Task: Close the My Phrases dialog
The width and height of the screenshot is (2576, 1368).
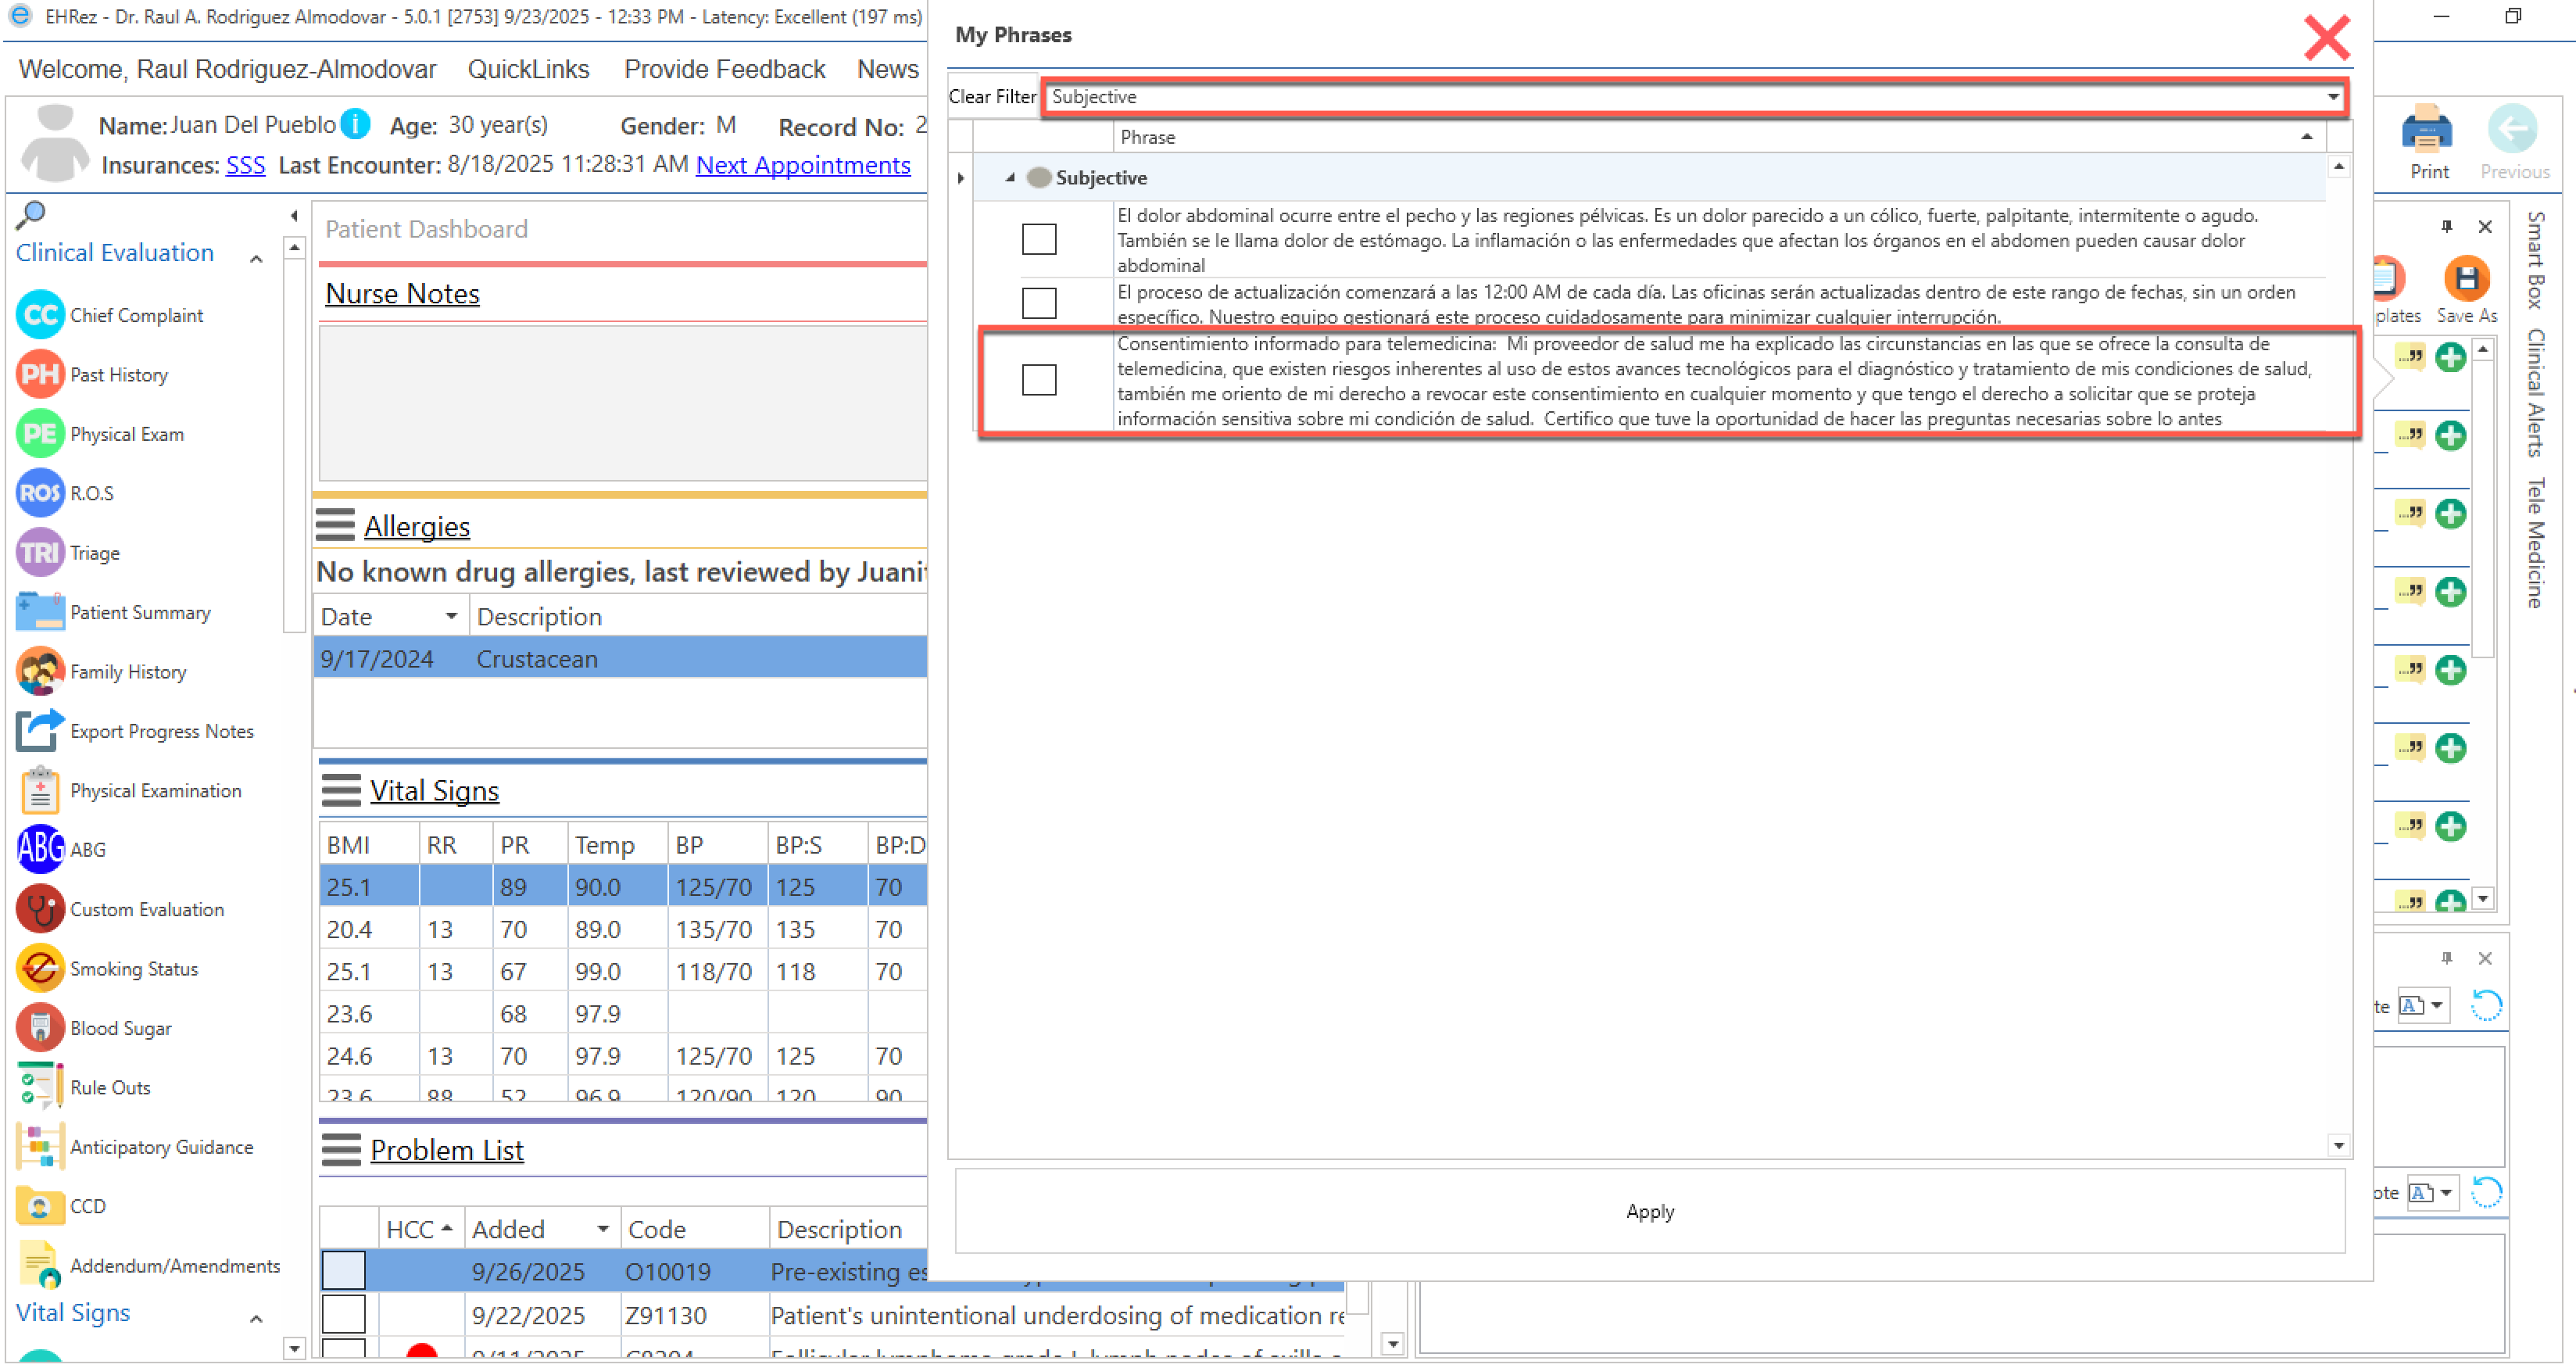Action: [2326, 38]
